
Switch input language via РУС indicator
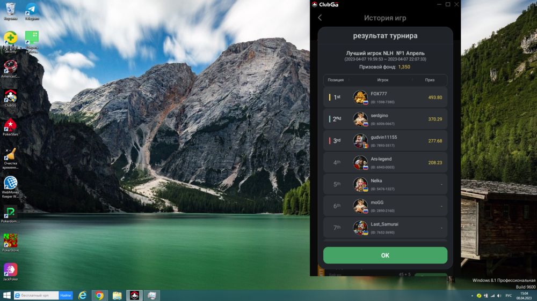coord(509,296)
